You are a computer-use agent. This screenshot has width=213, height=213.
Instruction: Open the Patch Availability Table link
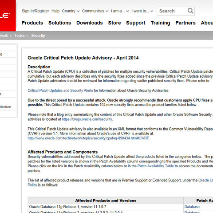[155, 166]
